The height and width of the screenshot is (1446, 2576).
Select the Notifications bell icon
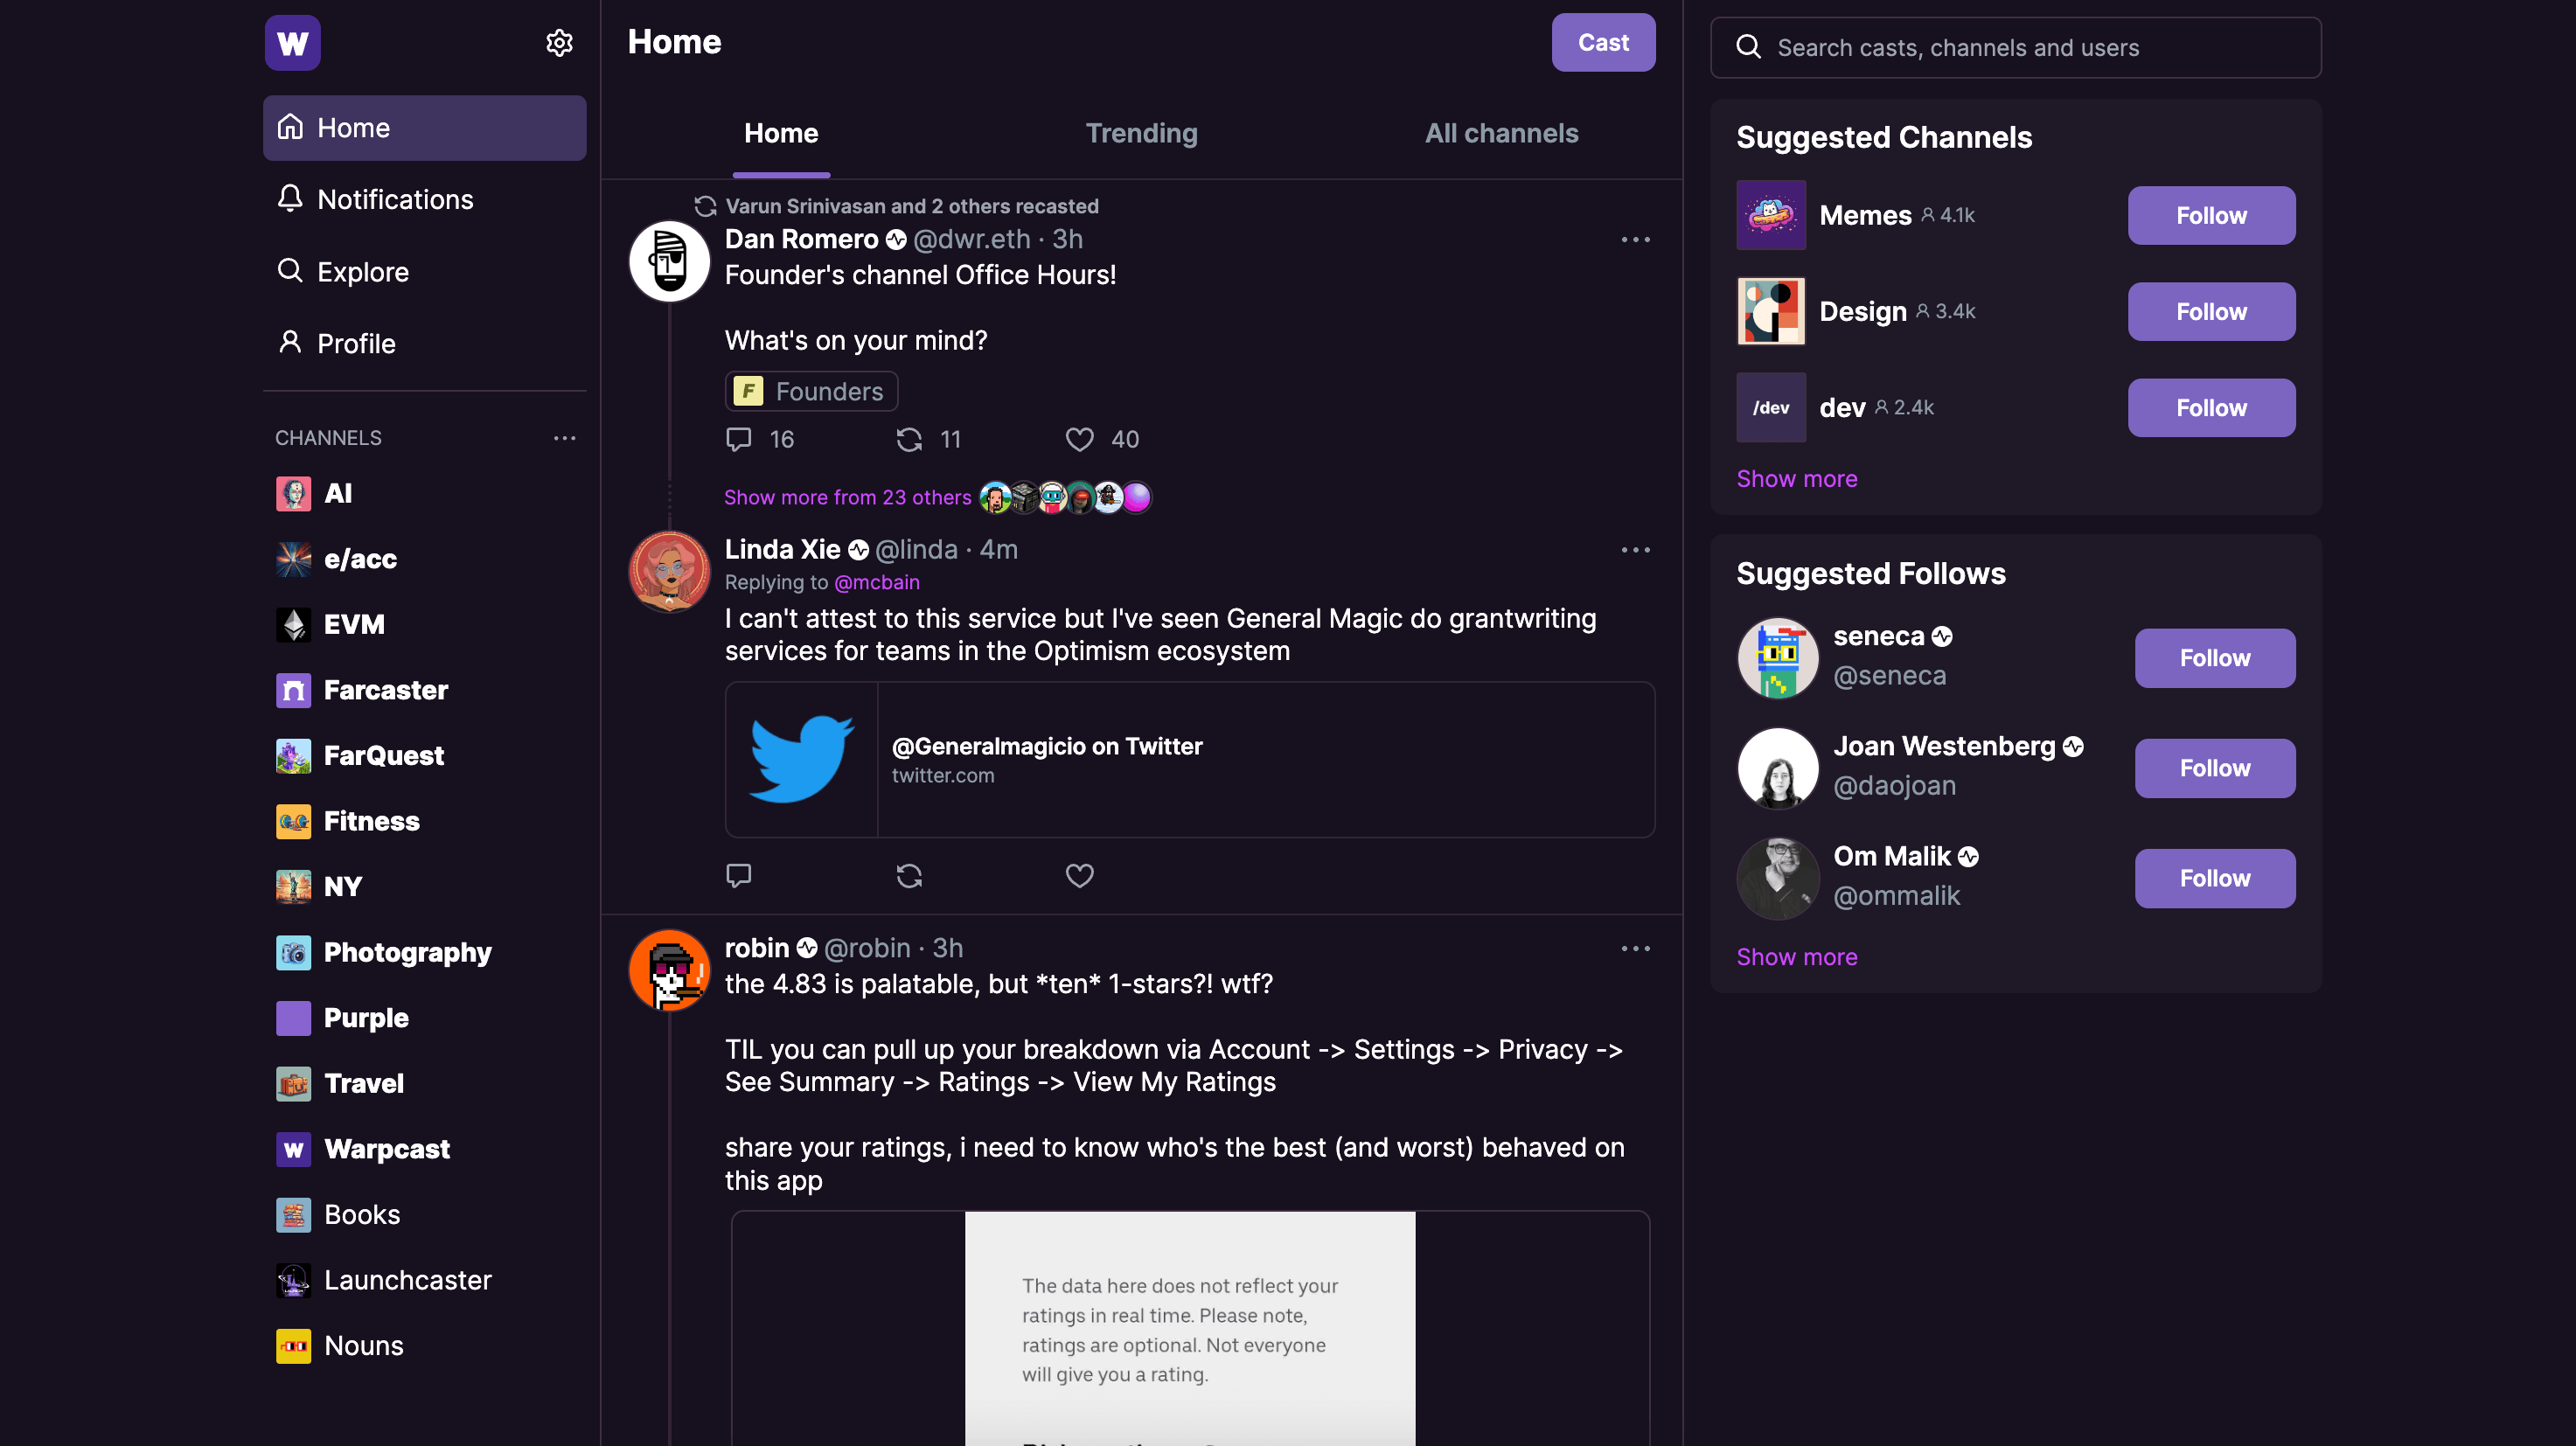(290, 199)
